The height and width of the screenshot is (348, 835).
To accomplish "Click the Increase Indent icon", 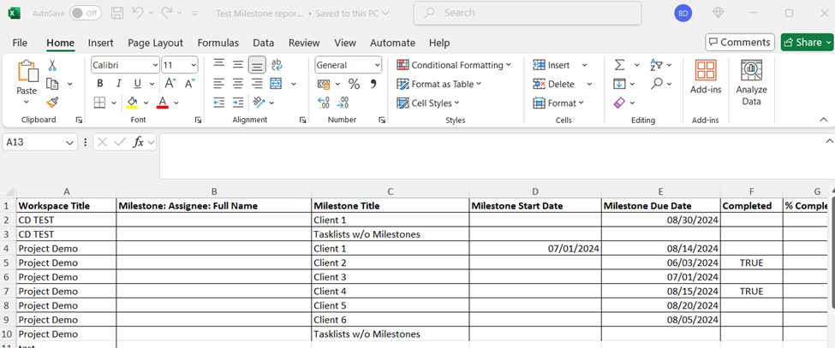I will click(x=238, y=102).
